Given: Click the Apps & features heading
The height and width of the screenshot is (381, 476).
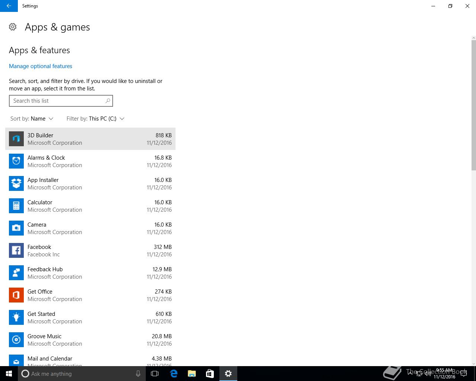Looking at the screenshot, I should coord(39,50).
